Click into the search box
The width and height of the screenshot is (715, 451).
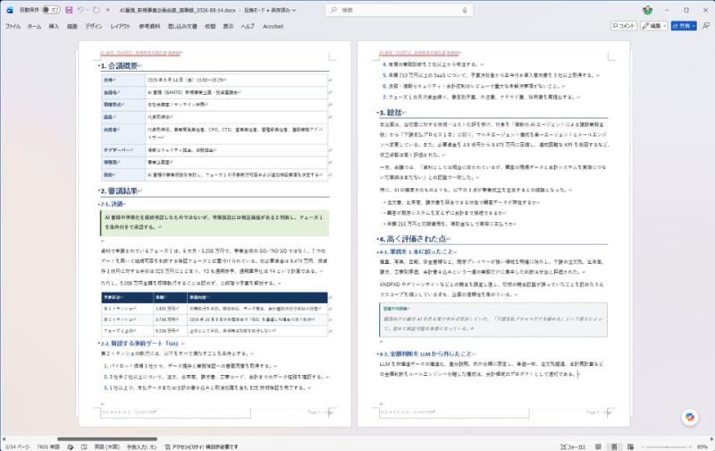399,10
